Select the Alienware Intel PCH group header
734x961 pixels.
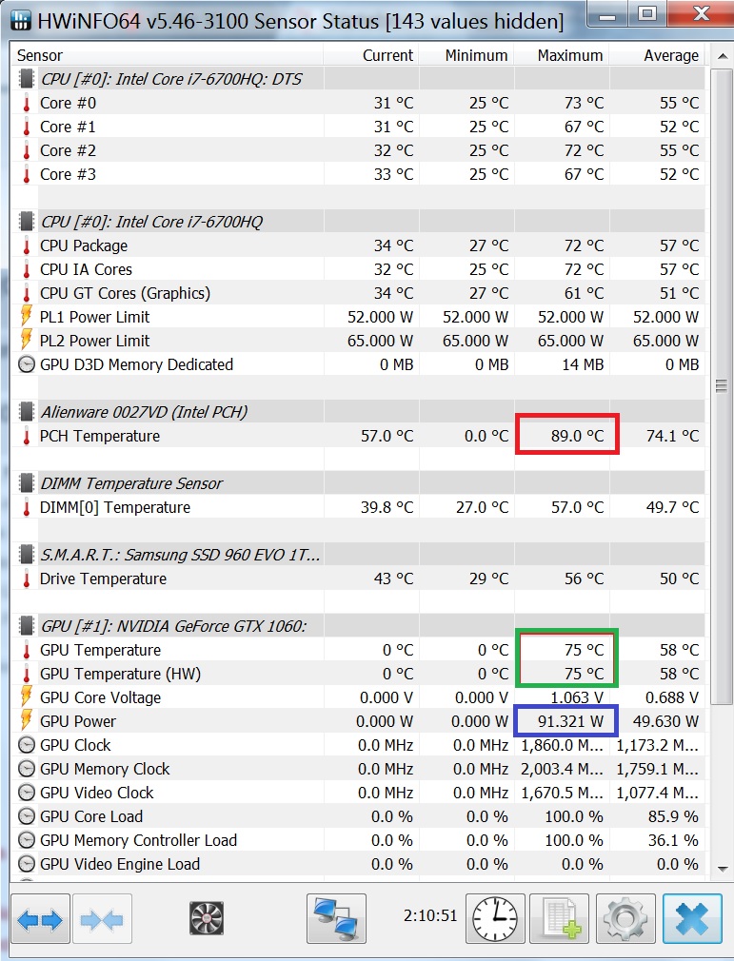tap(358, 412)
